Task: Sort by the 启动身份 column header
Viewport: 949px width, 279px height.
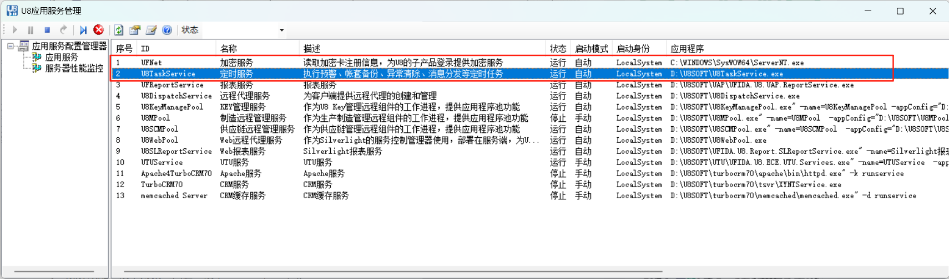Action: coord(639,49)
